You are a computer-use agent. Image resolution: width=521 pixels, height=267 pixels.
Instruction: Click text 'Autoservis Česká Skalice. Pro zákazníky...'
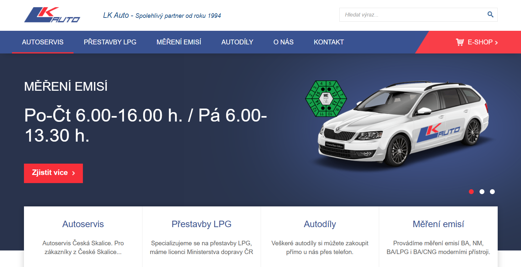[x=83, y=248]
